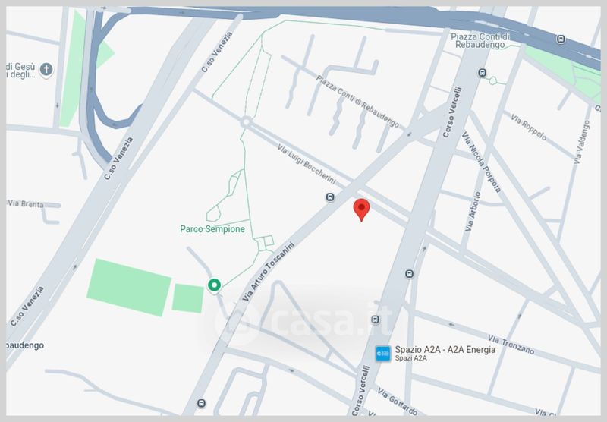
Task: Open the blue Spazio A2A store icon
Action: coord(383,354)
